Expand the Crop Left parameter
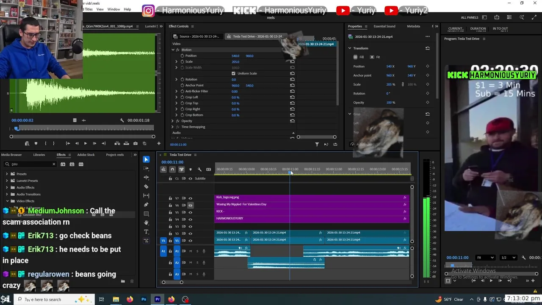This screenshot has height=305, width=542. pos(176,97)
